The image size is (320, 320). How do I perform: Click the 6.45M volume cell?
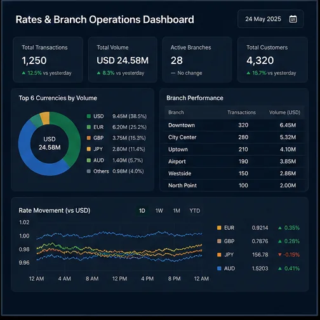pos(288,125)
